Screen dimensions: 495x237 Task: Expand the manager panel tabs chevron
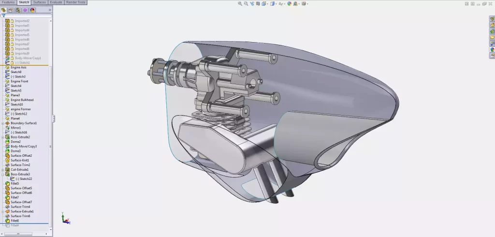click(x=50, y=10)
